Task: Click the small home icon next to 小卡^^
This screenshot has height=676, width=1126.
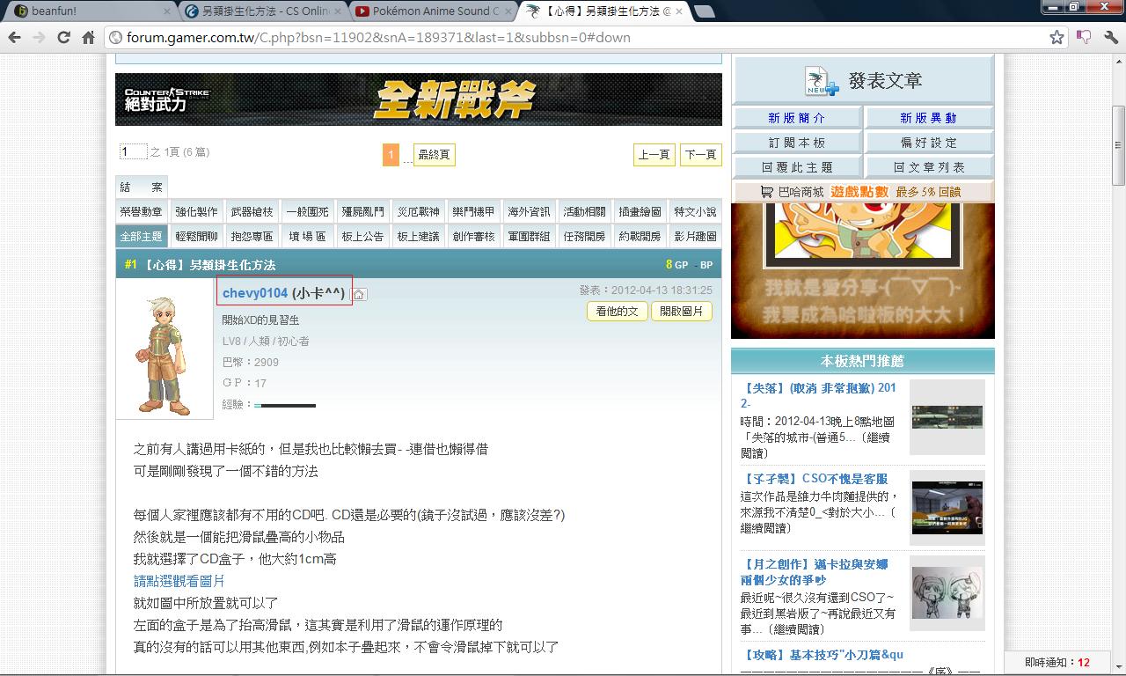Action: tap(359, 294)
